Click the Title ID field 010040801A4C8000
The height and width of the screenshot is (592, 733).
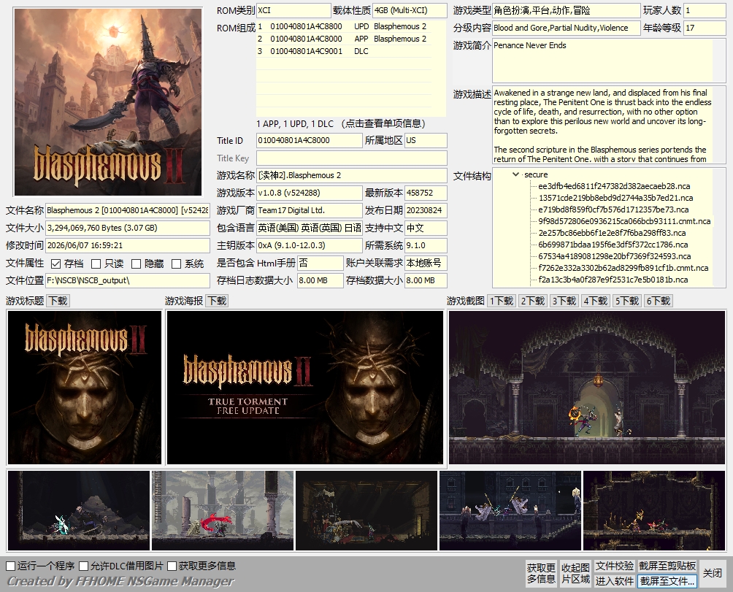coord(309,140)
